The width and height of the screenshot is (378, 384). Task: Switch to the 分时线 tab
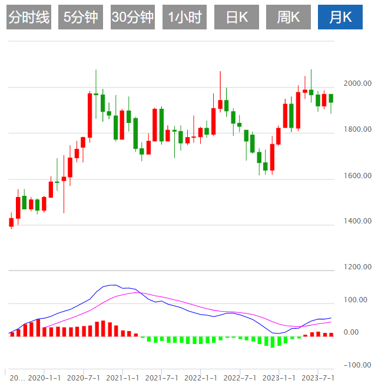coord(29,18)
